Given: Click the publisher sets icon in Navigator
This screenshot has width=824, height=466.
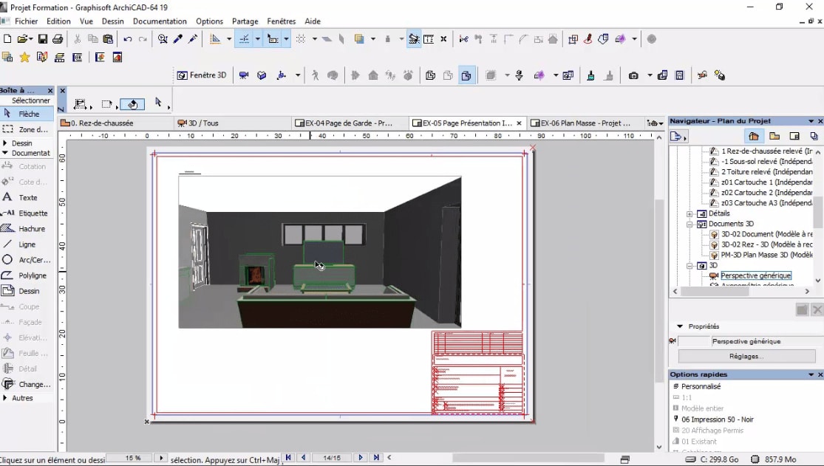Looking at the screenshot, I should tap(814, 136).
